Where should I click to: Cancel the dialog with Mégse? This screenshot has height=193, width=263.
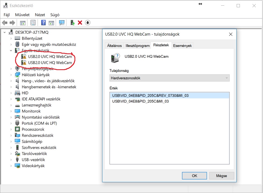(x=222, y=176)
